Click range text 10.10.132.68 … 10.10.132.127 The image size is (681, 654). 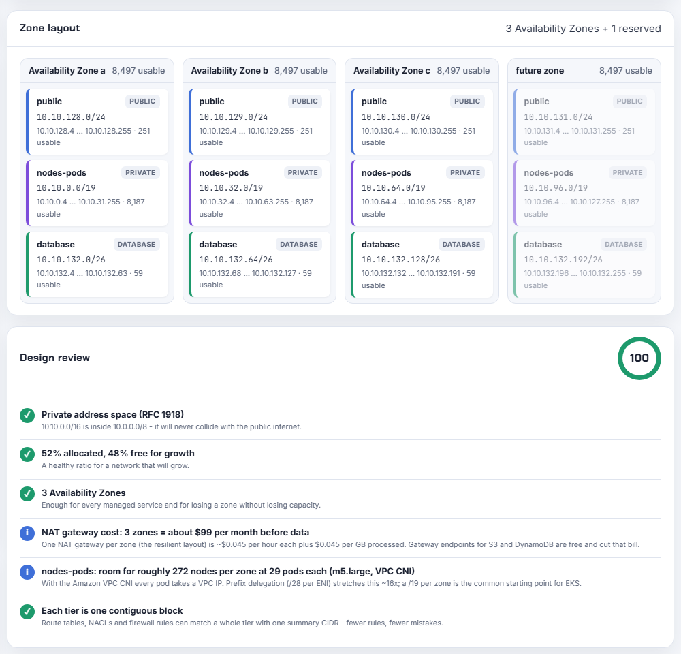pyautogui.click(x=248, y=273)
